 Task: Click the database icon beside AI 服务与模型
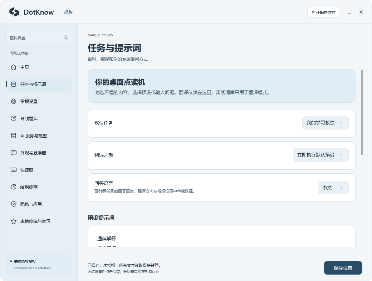tap(14, 136)
